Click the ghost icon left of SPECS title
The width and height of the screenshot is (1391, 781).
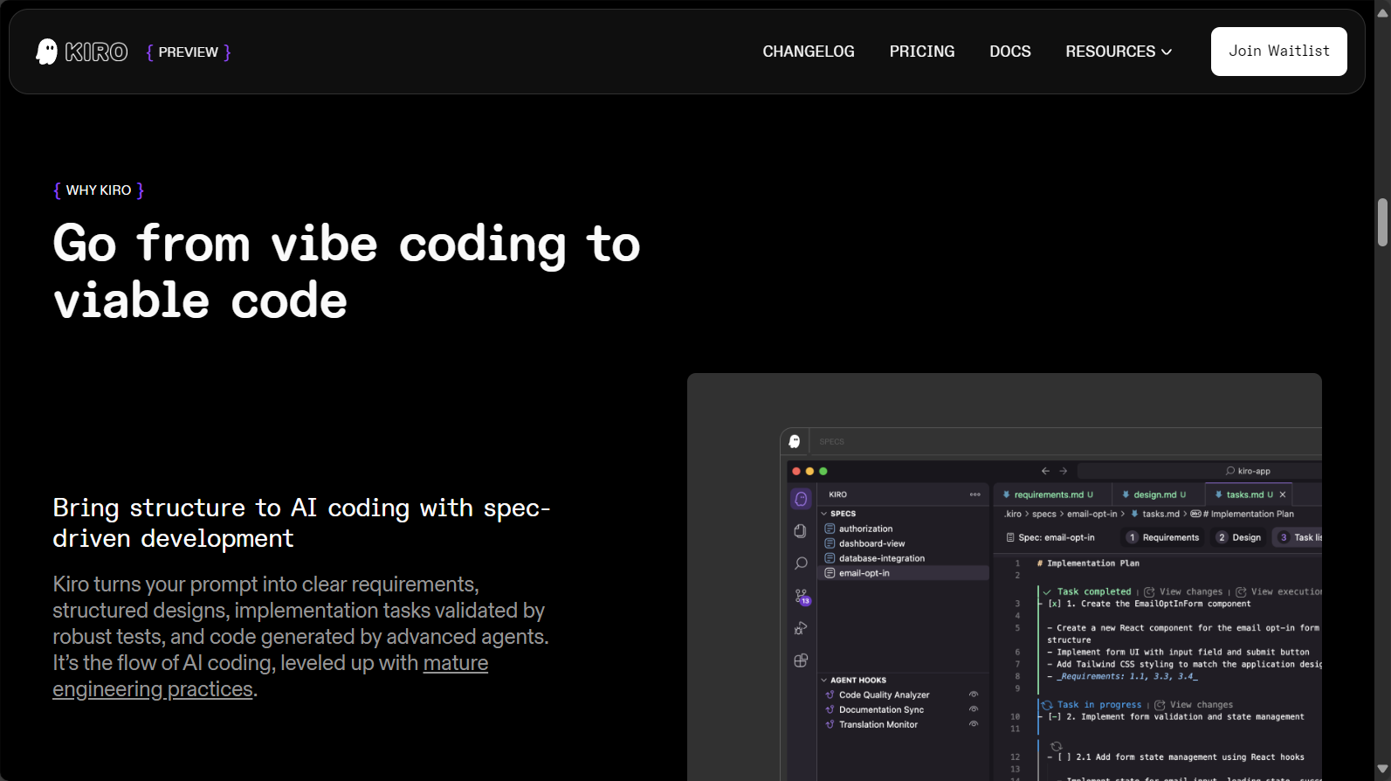point(795,441)
